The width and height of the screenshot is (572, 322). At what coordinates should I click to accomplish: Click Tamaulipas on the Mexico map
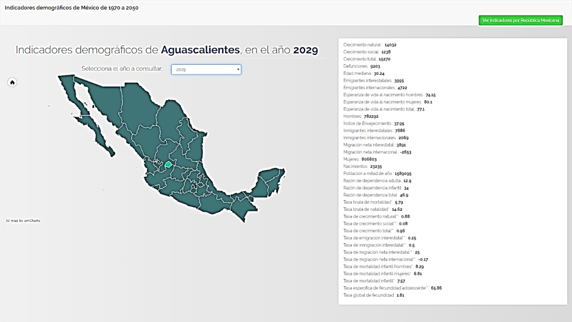pyautogui.click(x=194, y=145)
